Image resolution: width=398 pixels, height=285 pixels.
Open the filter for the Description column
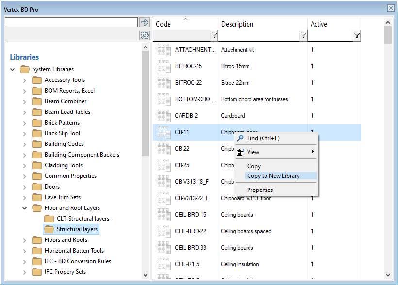tap(303, 35)
